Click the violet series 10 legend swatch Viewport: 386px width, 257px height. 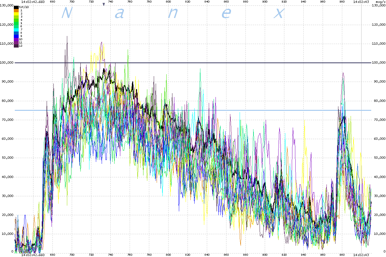(16, 39)
